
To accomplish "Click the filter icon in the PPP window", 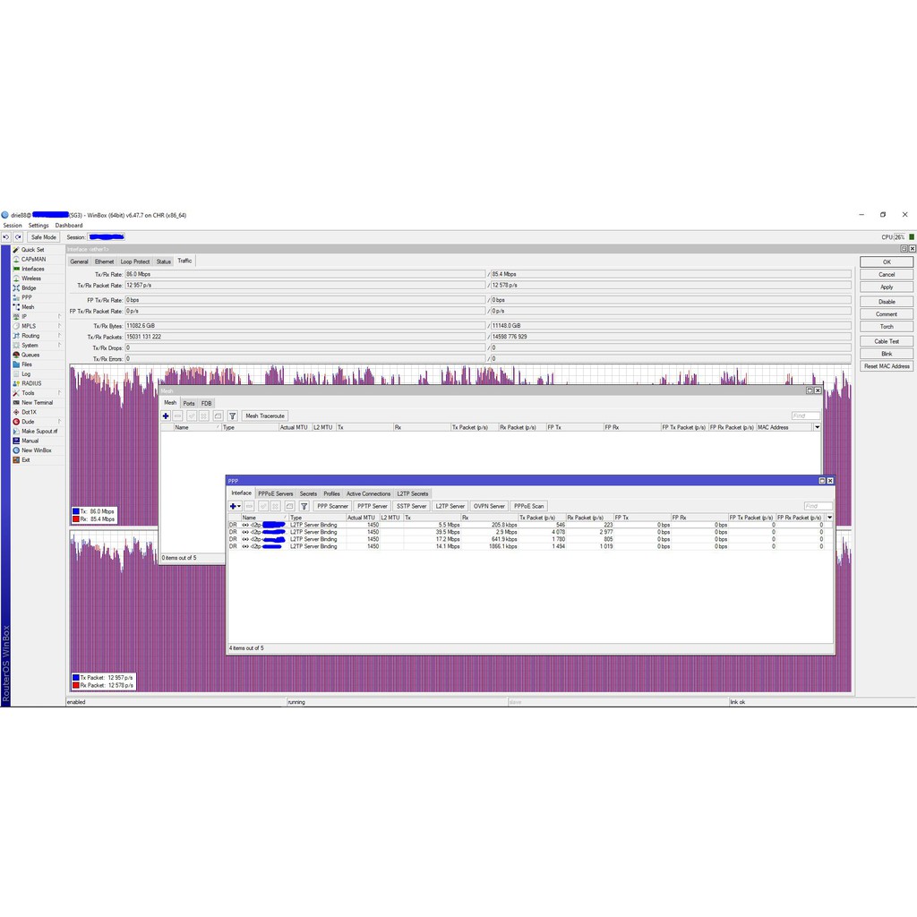I will (x=304, y=506).
